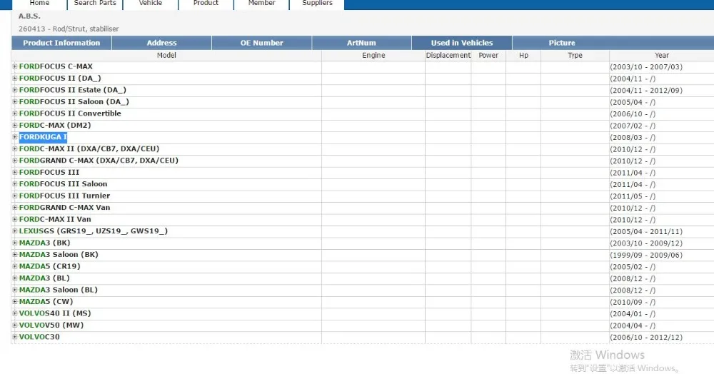Expand the FORD FOCUS II Convertible row

pos(15,113)
